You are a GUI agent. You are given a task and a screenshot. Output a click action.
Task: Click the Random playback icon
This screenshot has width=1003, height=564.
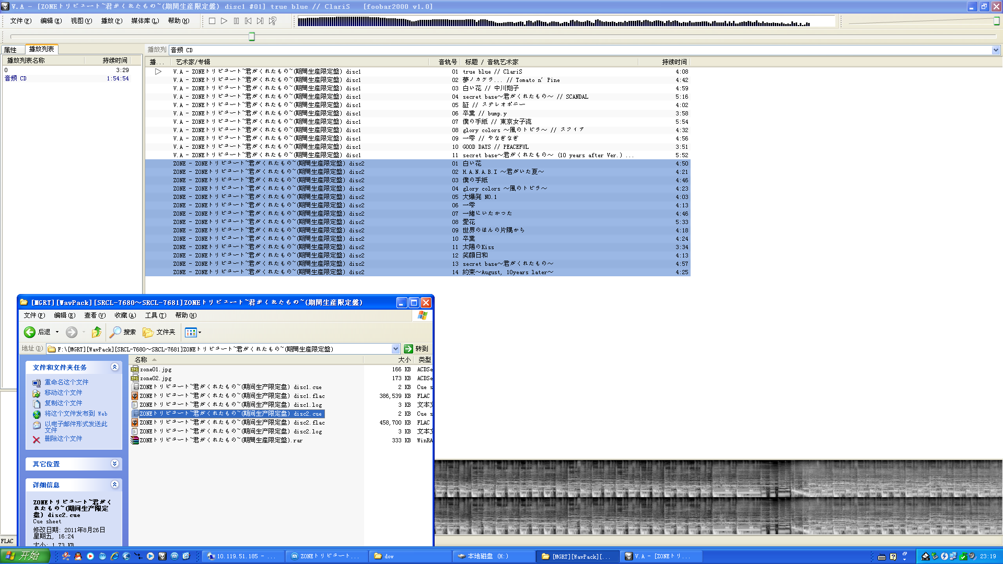tap(272, 21)
